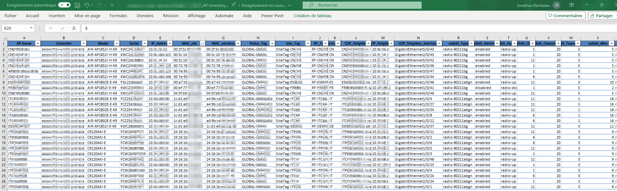The height and width of the screenshot is (191, 617).
Task: Open the AP Name filter dropdown
Action: click(38, 43)
